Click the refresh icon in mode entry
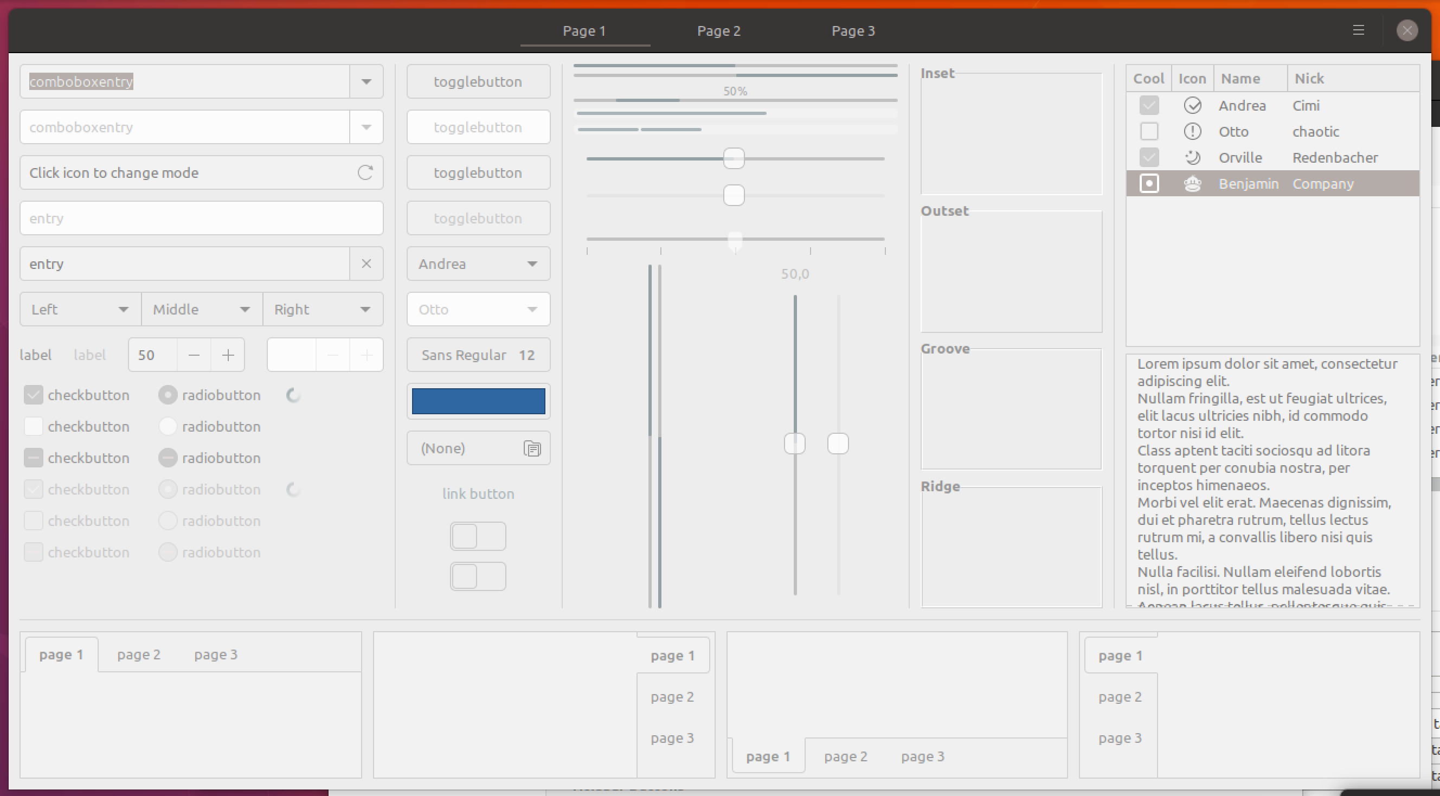1440x796 pixels. (x=365, y=173)
